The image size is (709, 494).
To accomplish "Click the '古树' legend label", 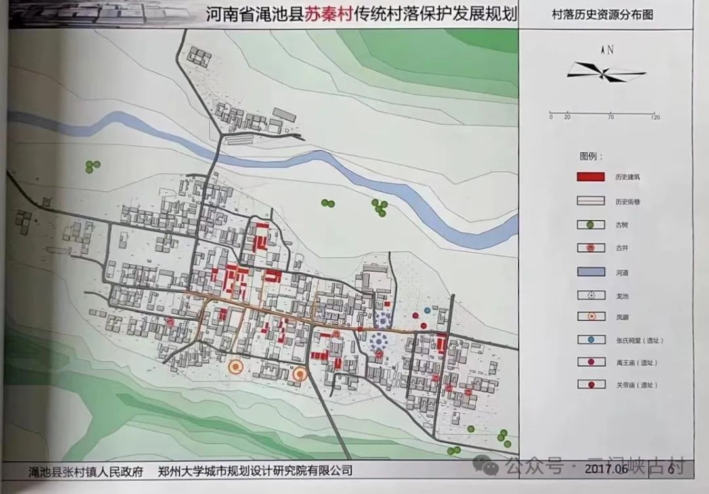I will coord(622,225).
